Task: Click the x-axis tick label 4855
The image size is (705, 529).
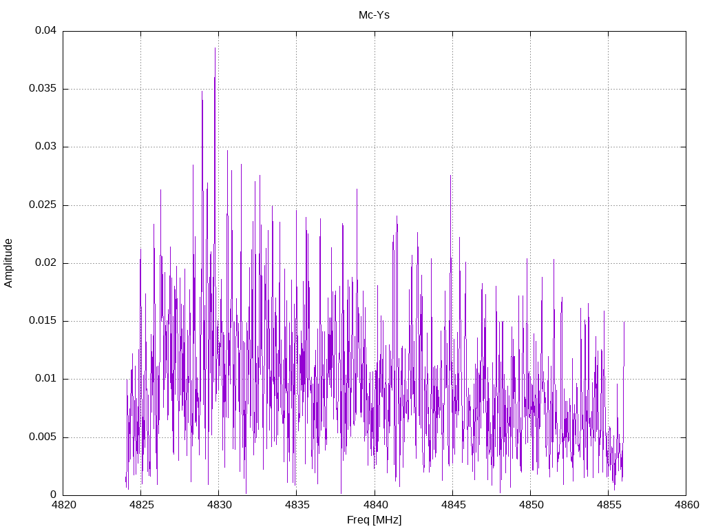Action: [x=609, y=505]
